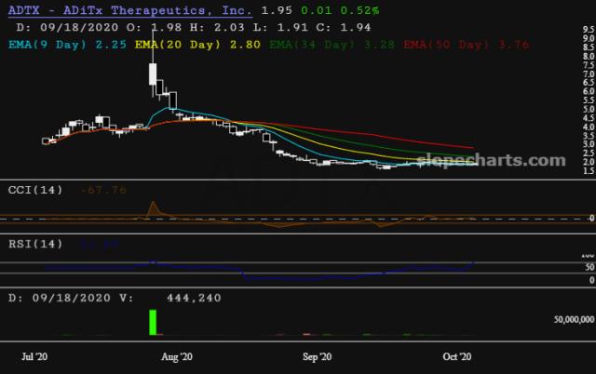Click the orange CCI spike peak
The width and height of the screenshot is (596, 374).
pyautogui.click(x=153, y=205)
